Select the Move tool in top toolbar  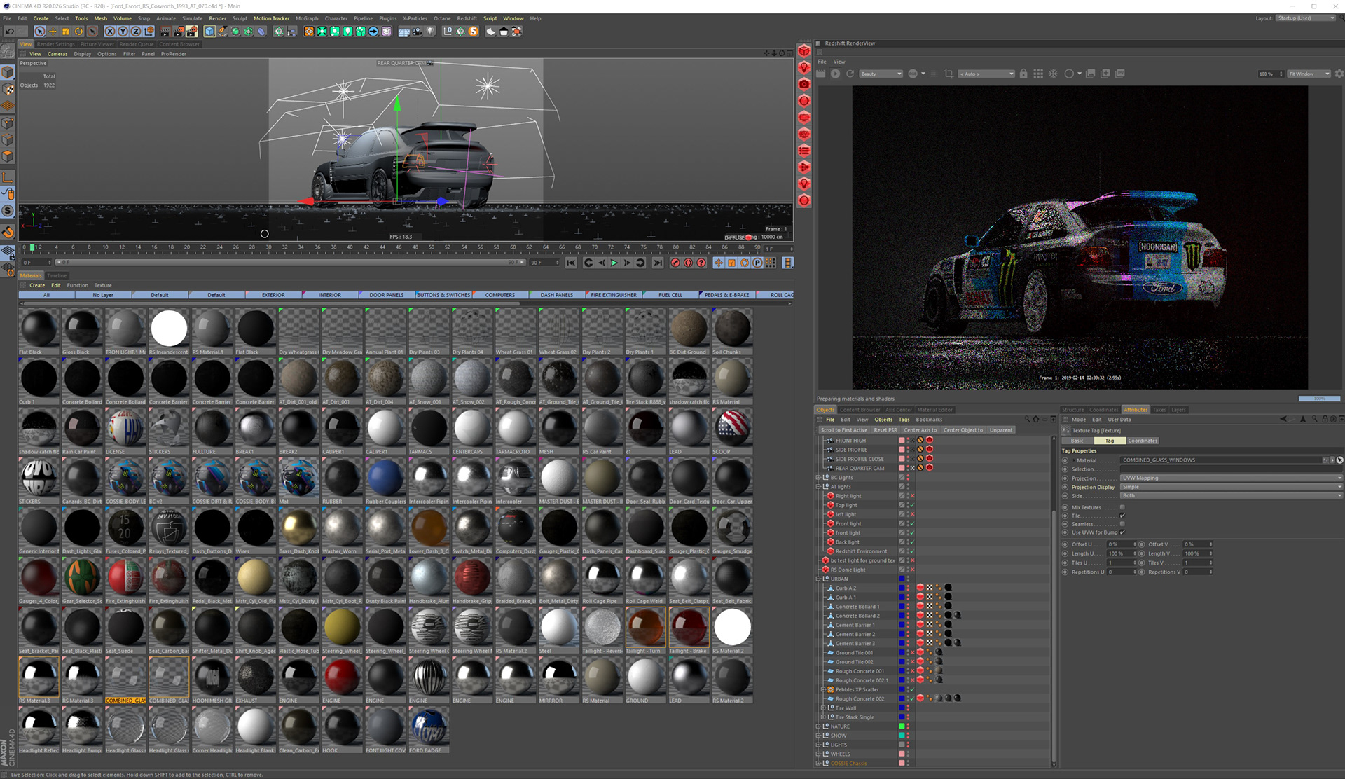[x=53, y=32]
